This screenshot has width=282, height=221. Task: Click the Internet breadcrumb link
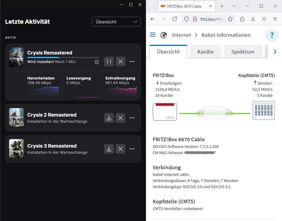pyautogui.click(x=182, y=35)
